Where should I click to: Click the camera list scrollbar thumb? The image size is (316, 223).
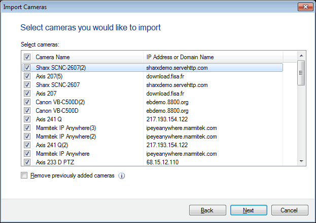(x=301, y=72)
